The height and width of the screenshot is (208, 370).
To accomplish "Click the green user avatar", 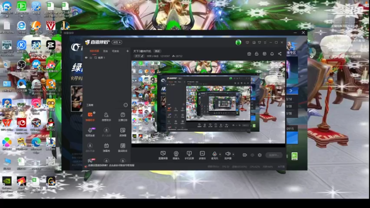I will click(238, 43).
